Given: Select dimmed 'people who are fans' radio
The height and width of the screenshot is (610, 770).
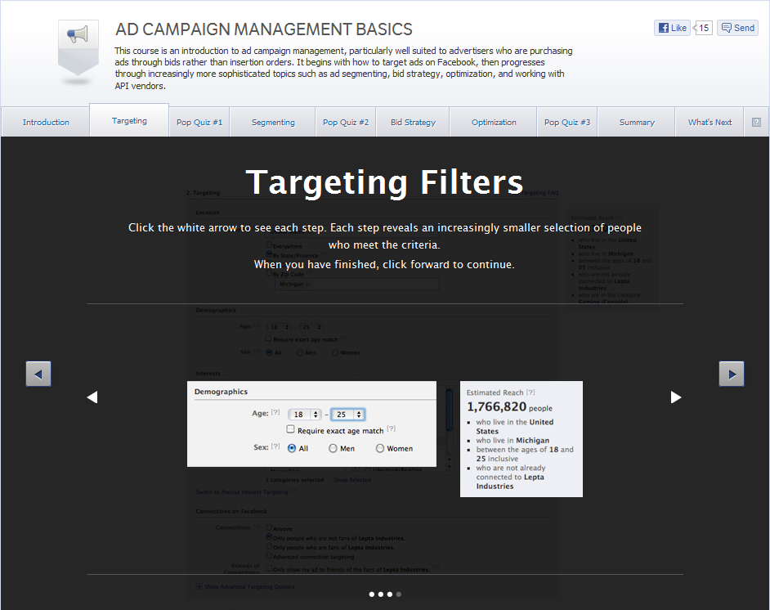Looking at the screenshot, I should click(269, 545).
